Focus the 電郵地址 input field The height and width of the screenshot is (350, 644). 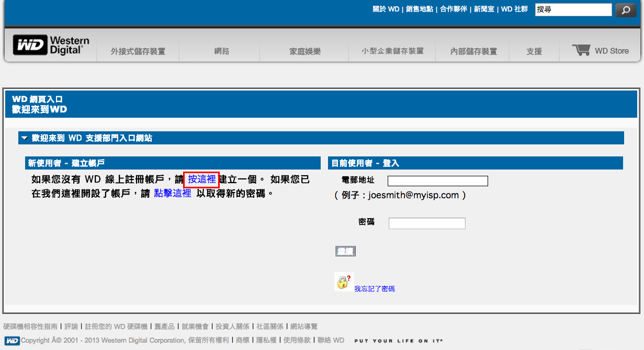(x=437, y=181)
